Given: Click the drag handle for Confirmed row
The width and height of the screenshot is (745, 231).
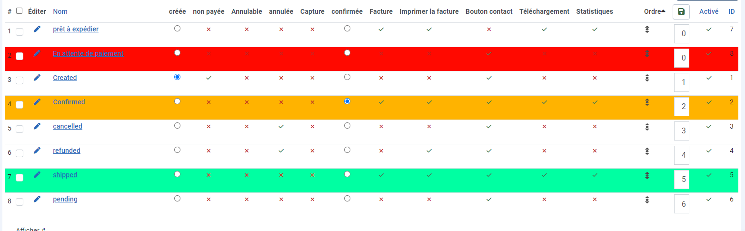Looking at the screenshot, I should click(x=647, y=102).
